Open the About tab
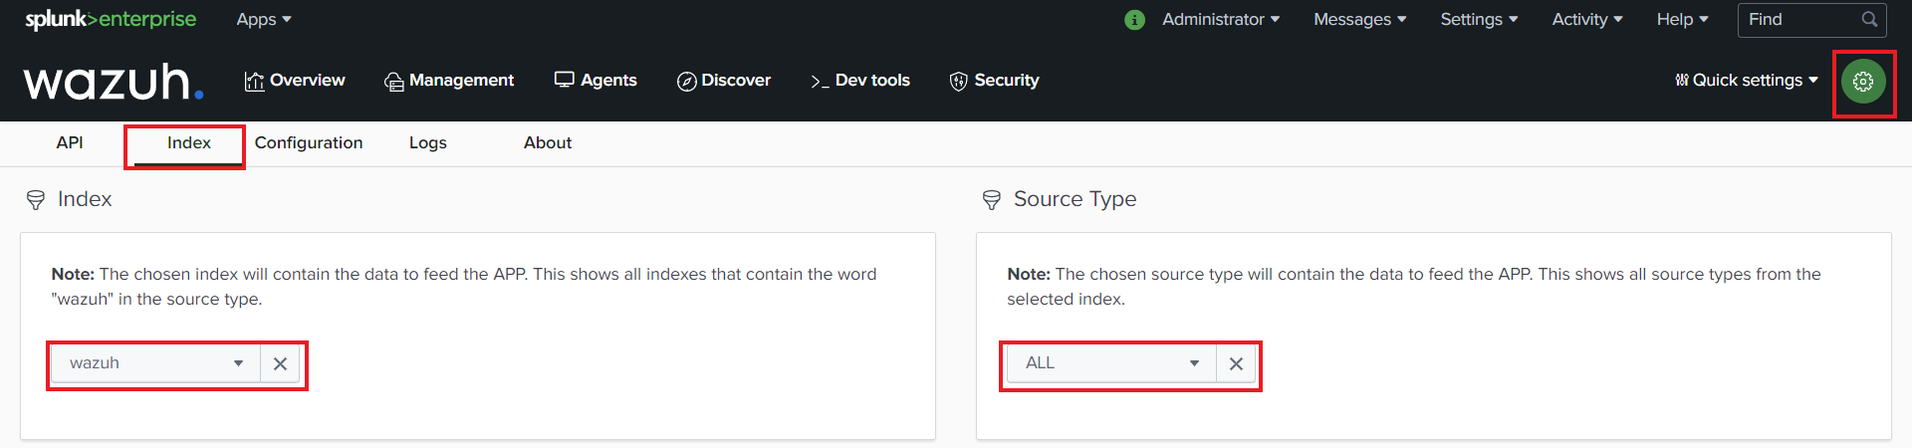The image size is (1912, 448). click(548, 143)
